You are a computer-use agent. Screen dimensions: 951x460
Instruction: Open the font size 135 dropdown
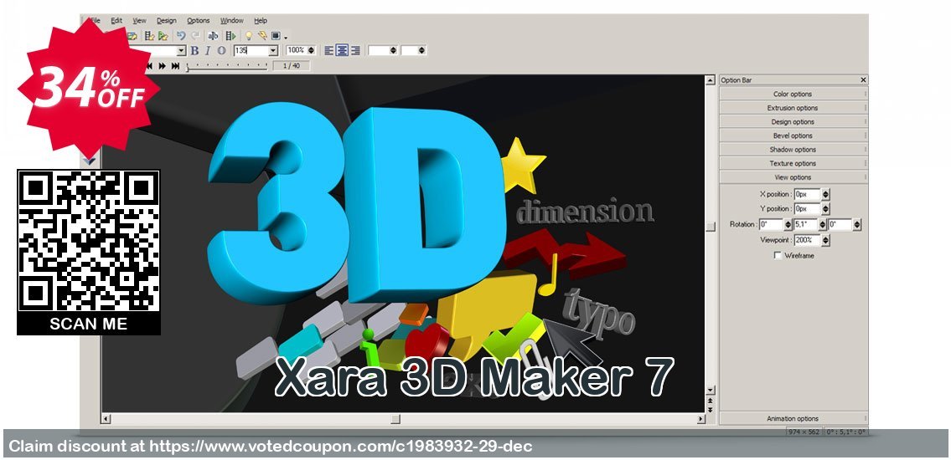pyautogui.click(x=273, y=51)
